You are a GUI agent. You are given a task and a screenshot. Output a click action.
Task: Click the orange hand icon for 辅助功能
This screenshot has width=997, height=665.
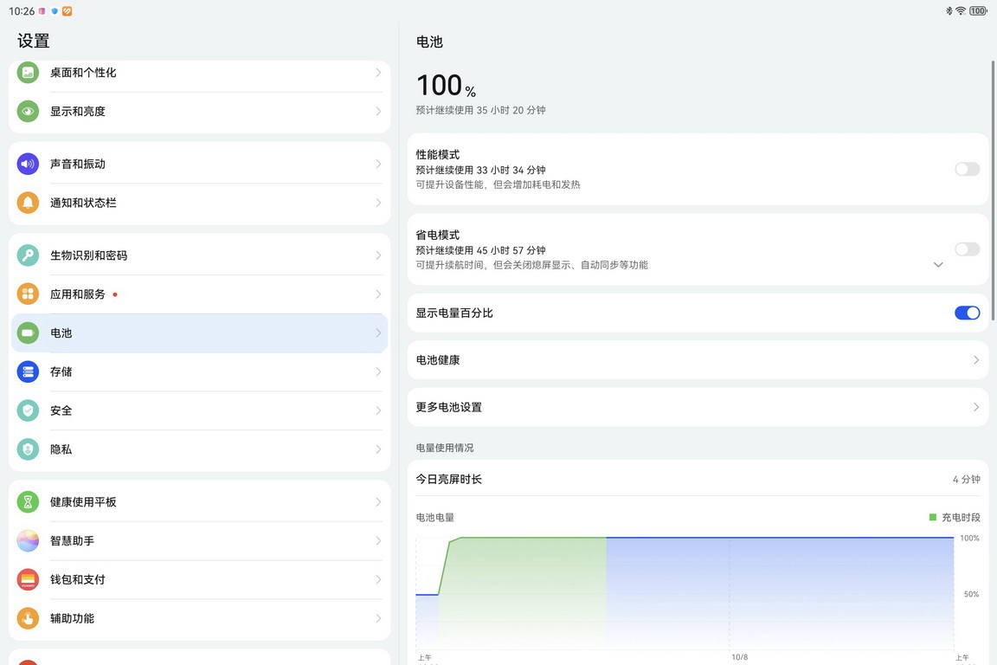pyautogui.click(x=28, y=618)
